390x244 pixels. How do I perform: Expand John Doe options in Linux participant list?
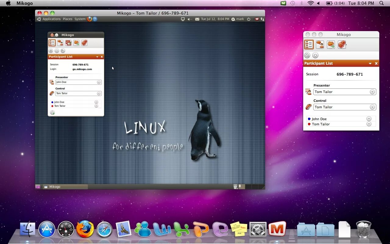tap(96, 102)
